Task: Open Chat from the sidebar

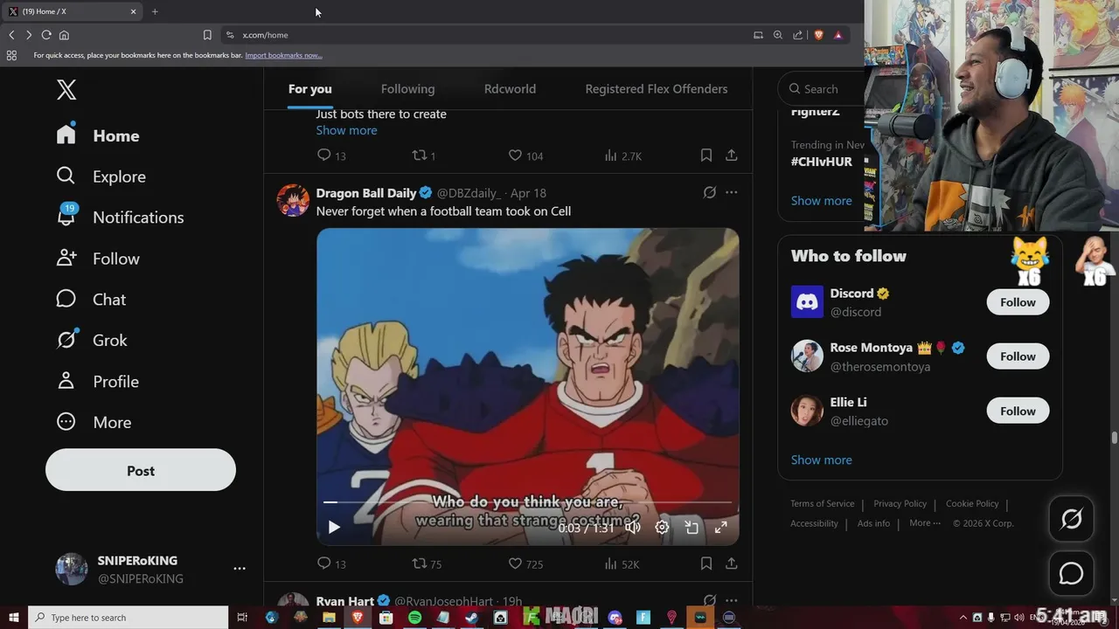Action: 91,300
